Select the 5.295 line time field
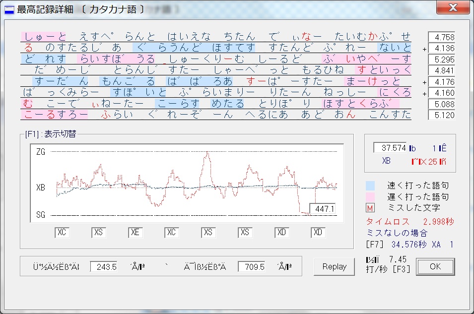Image resolution: width=474 pixels, height=314 pixels. pyautogui.click(x=441, y=60)
